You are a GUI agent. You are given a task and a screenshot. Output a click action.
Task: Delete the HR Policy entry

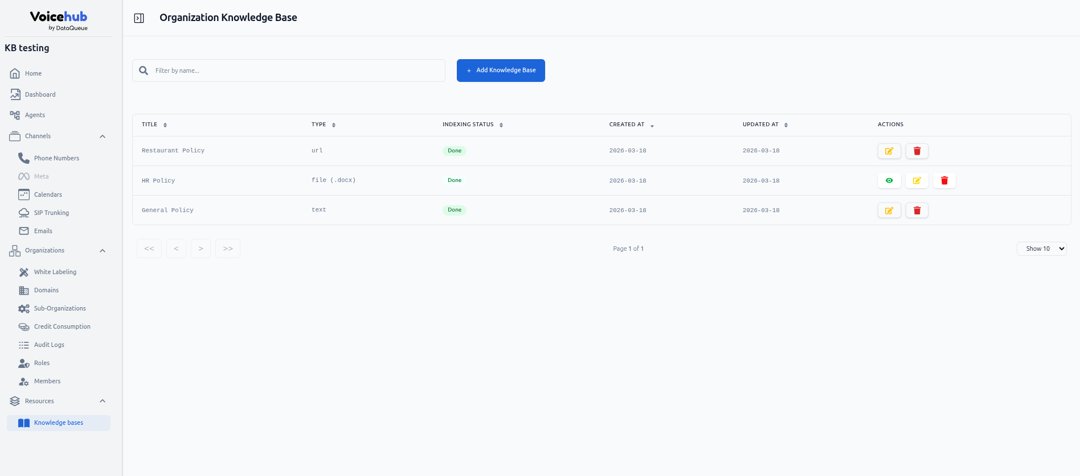pyautogui.click(x=944, y=181)
